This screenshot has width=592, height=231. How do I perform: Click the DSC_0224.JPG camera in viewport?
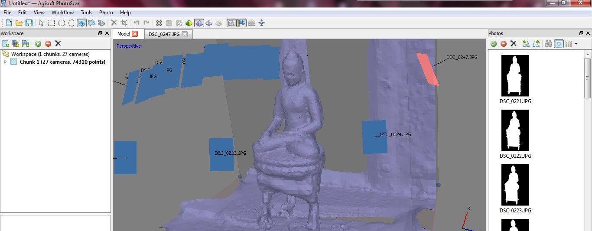click(374, 137)
